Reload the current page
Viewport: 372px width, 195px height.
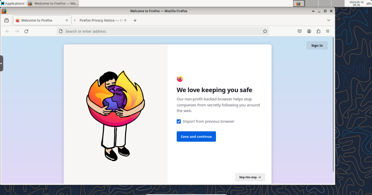tap(26, 31)
